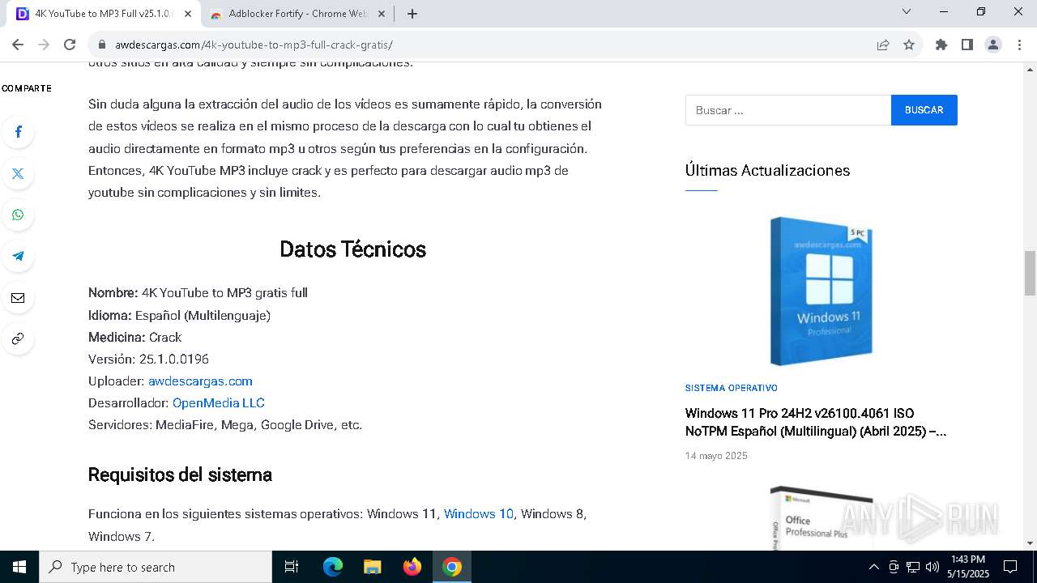Click the taskbar search box

(x=156, y=567)
